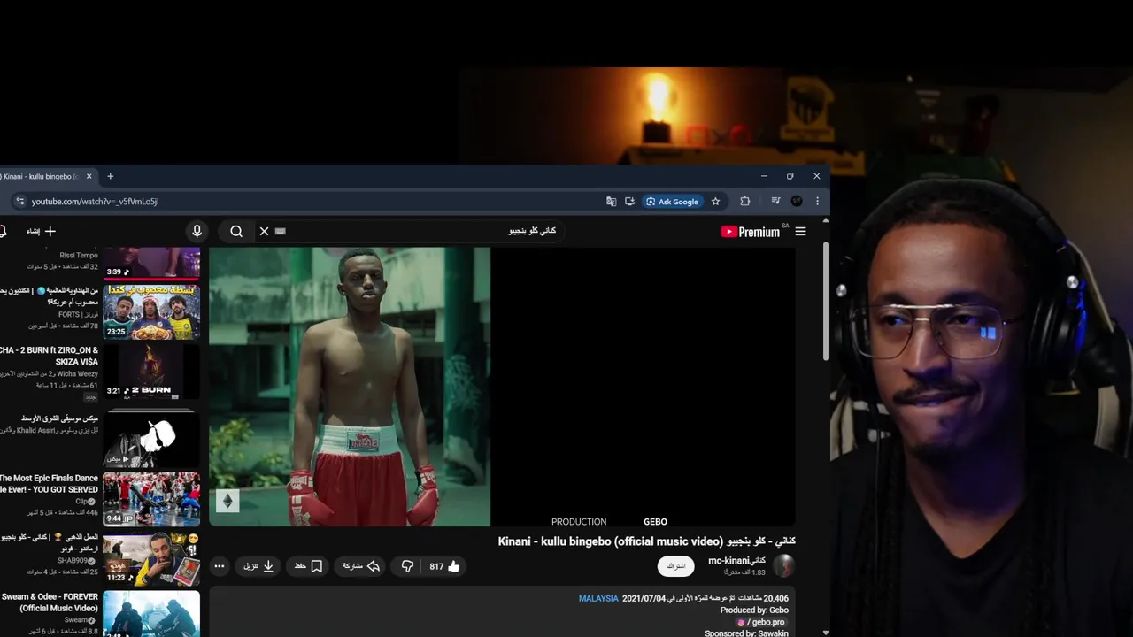The height and width of the screenshot is (637, 1133).
Task: Open the Rissi Tempo 3:39 video thumbnail
Action: coord(151,263)
